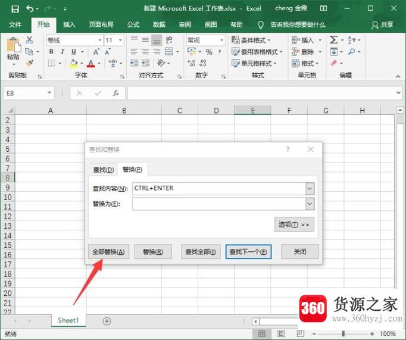The image size is (406, 340).
Task: Toggle Bold formatting
Action: pyautogui.click(x=51, y=52)
